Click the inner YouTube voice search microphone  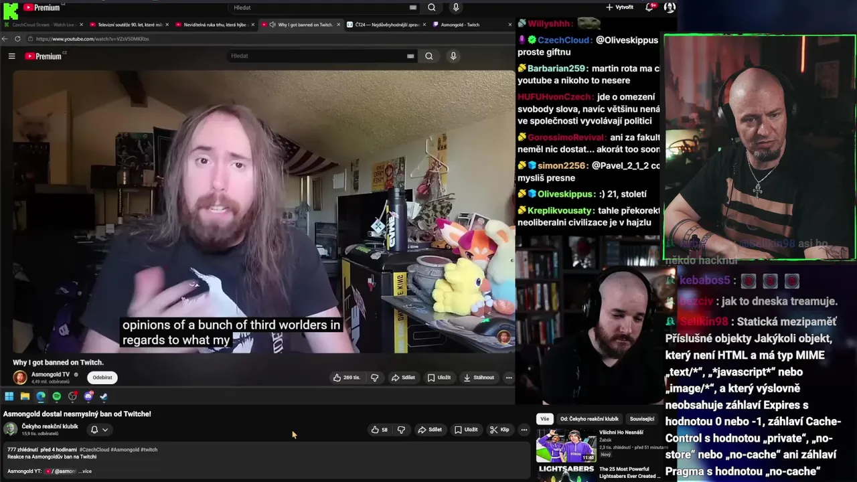453,56
